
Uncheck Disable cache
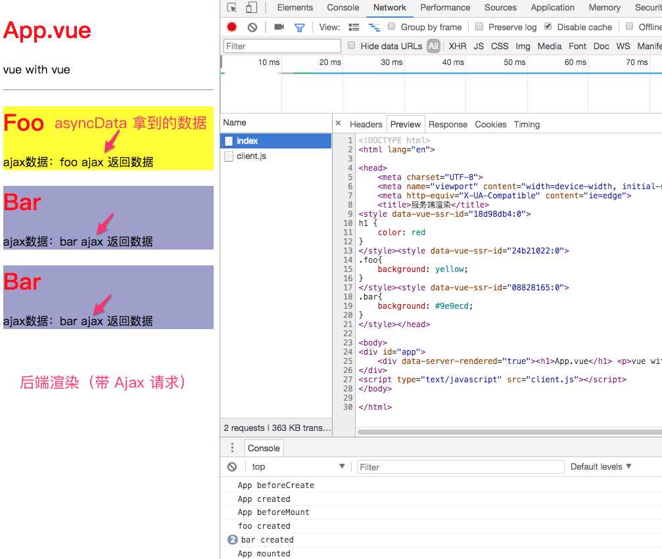pyautogui.click(x=548, y=26)
